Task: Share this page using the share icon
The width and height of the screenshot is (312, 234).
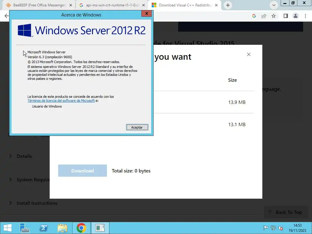Action: [264, 16]
